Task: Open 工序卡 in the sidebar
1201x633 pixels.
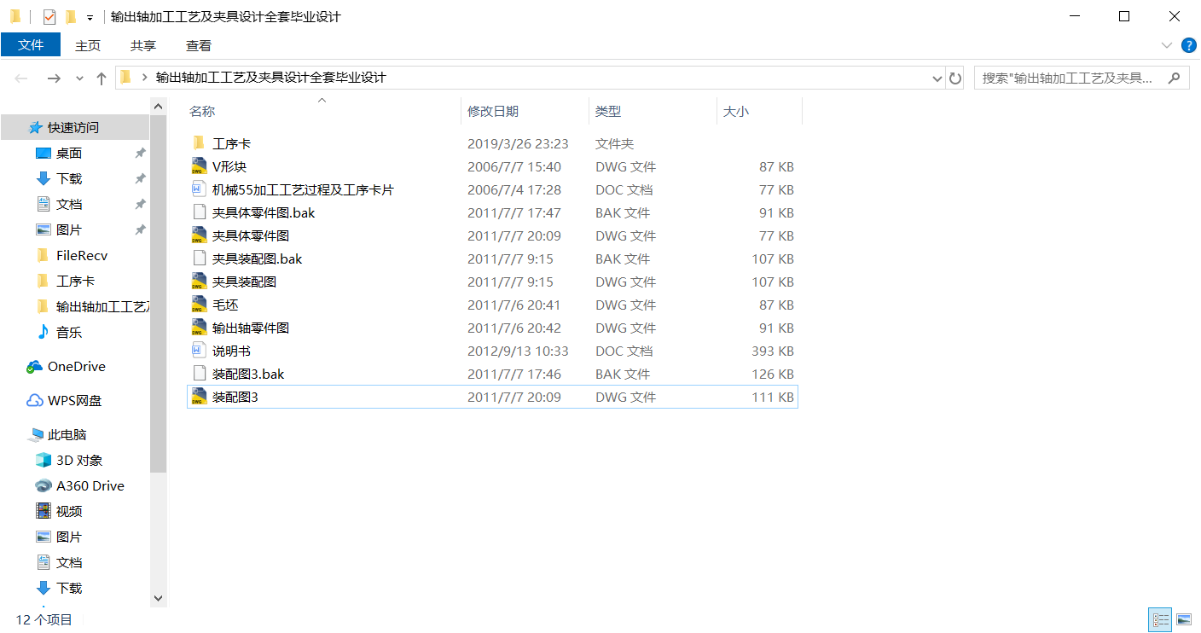Action: click(76, 281)
